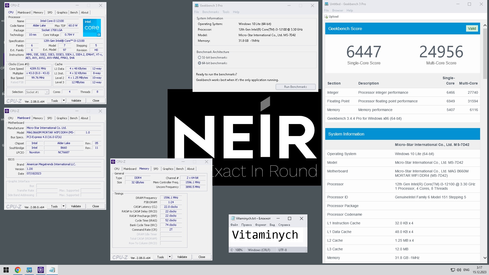Click the Core Speed value 4289.51 MHz
The image size is (489, 275).
point(38,69)
